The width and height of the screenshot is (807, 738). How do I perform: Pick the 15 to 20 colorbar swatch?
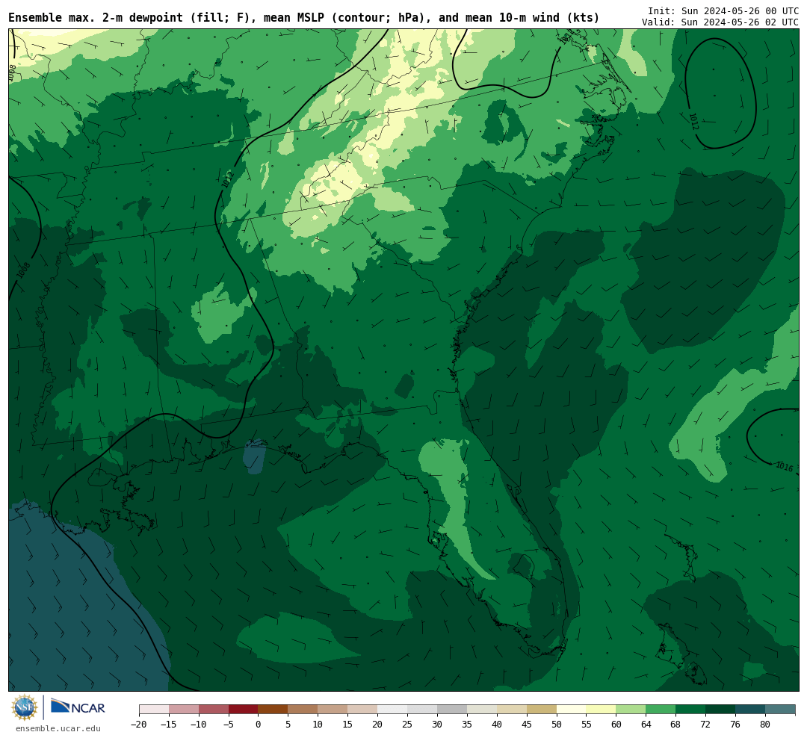[363, 710]
